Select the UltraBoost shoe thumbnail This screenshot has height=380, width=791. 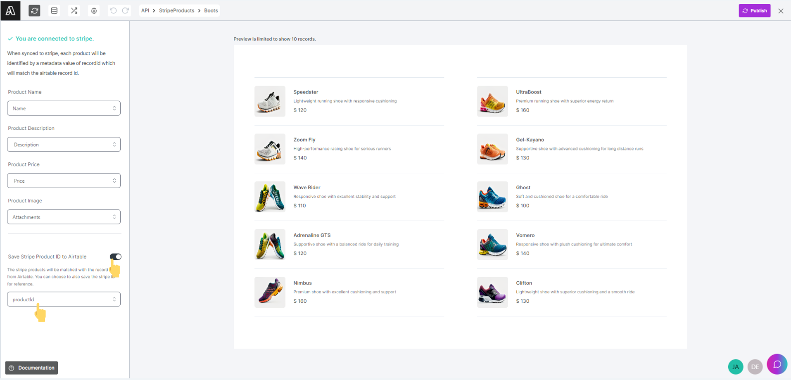point(492,101)
